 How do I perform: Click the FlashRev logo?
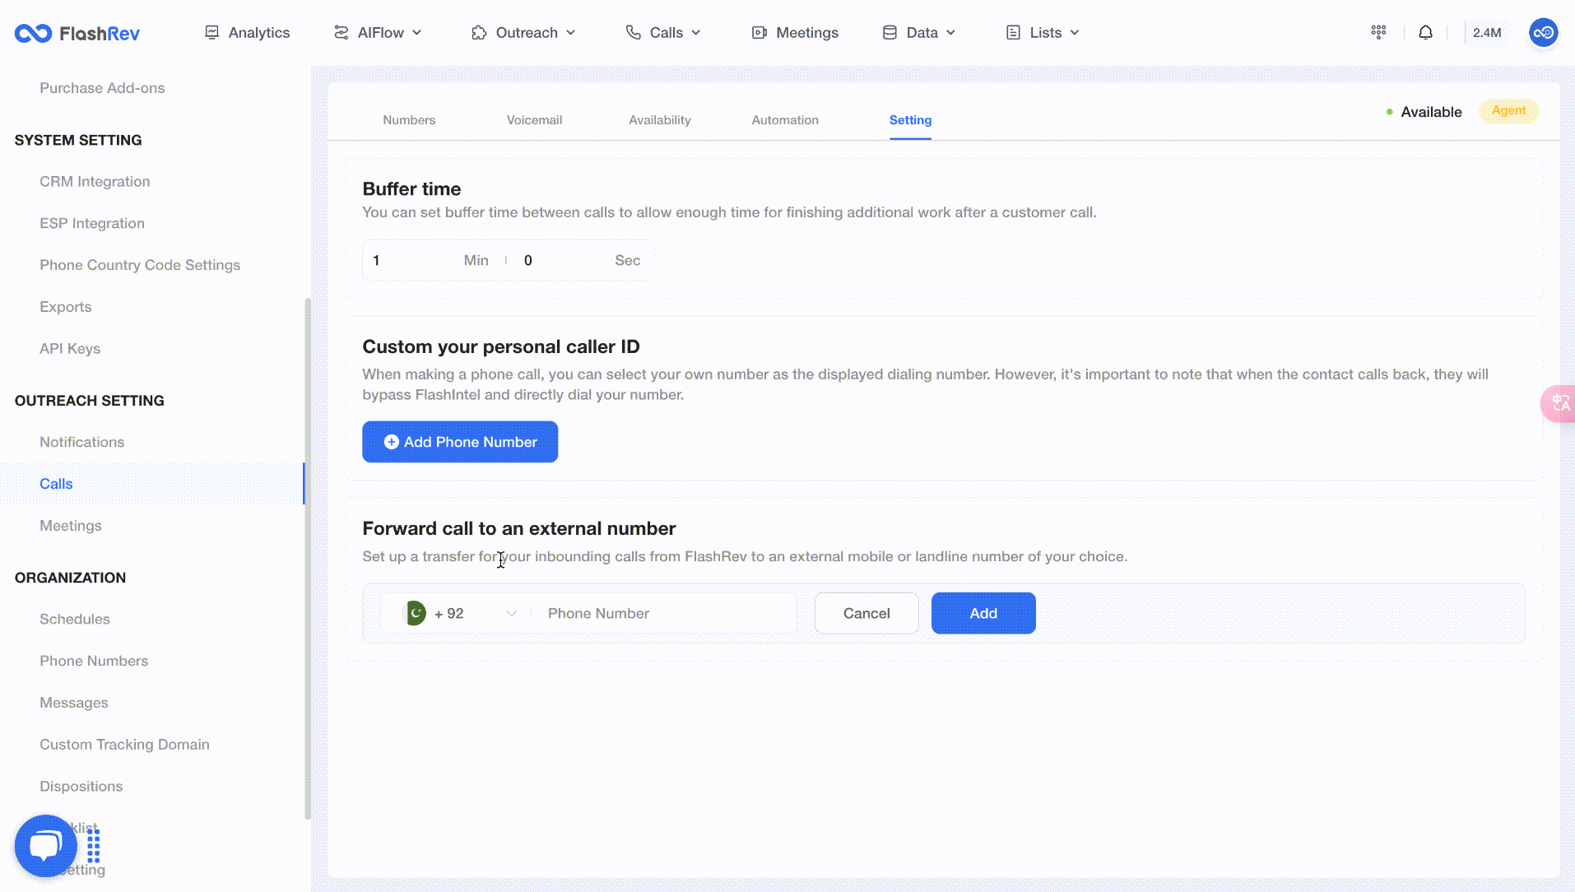77,33
